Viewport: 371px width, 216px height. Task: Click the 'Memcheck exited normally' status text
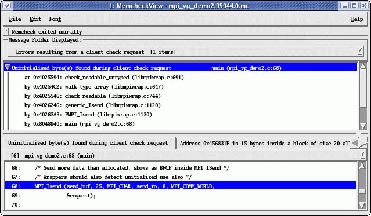(x=47, y=32)
